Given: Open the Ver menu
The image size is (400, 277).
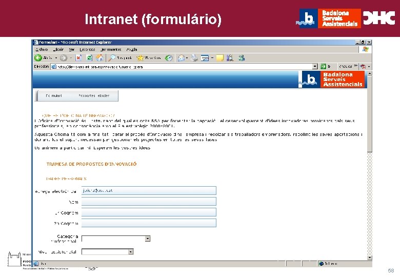Looking at the screenshot, I should (72, 49).
